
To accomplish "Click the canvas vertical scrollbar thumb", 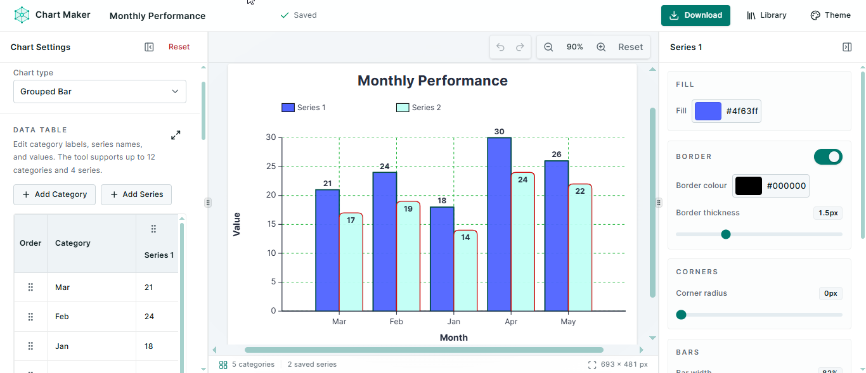I will [x=652, y=203].
